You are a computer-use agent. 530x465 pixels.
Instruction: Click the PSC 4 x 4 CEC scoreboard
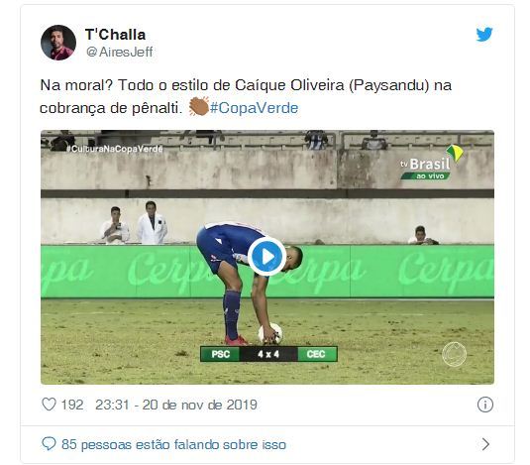point(268,354)
